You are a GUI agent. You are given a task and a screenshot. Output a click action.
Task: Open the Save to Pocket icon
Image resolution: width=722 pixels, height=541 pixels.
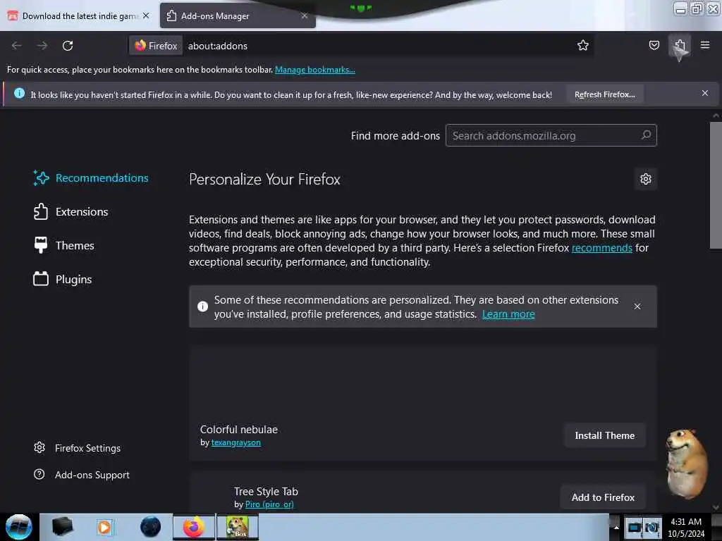click(654, 45)
